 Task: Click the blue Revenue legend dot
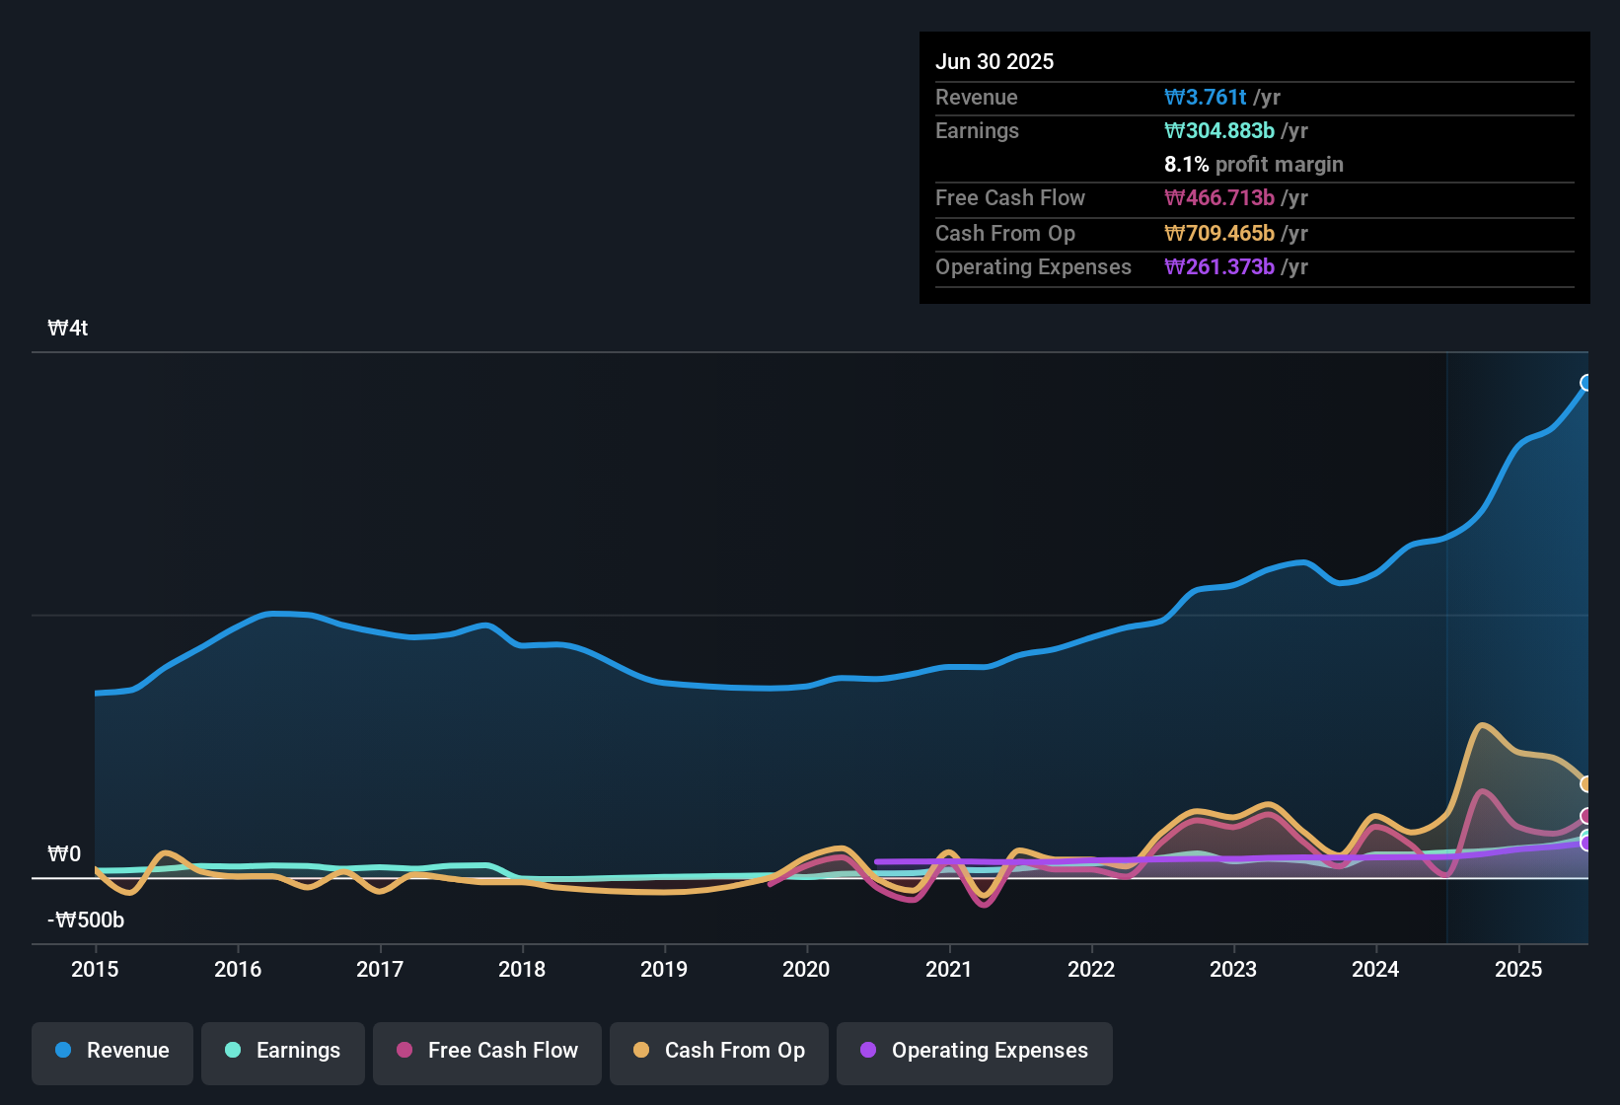pos(62,1051)
